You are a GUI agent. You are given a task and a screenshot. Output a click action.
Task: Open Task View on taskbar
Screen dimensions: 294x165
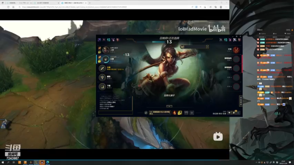(x=14, y=162)
